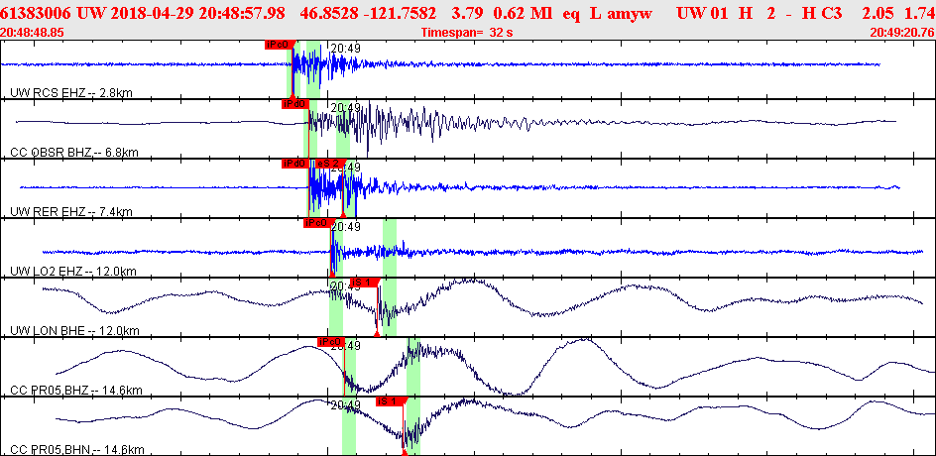This screenshot has width=936, height=456.
Task: Click the 20:49 time tick on RCS trace
Action: (x=345, y=49)
